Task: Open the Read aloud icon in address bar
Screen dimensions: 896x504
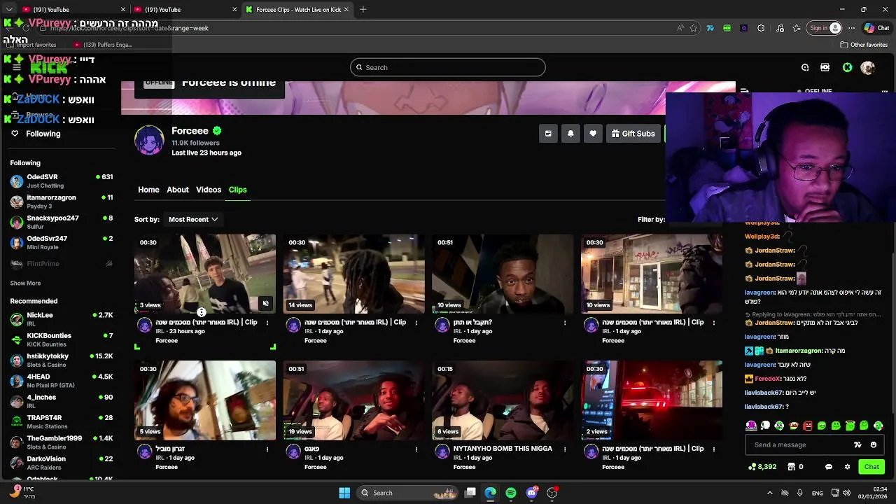Action: click(x=680, y=28)
